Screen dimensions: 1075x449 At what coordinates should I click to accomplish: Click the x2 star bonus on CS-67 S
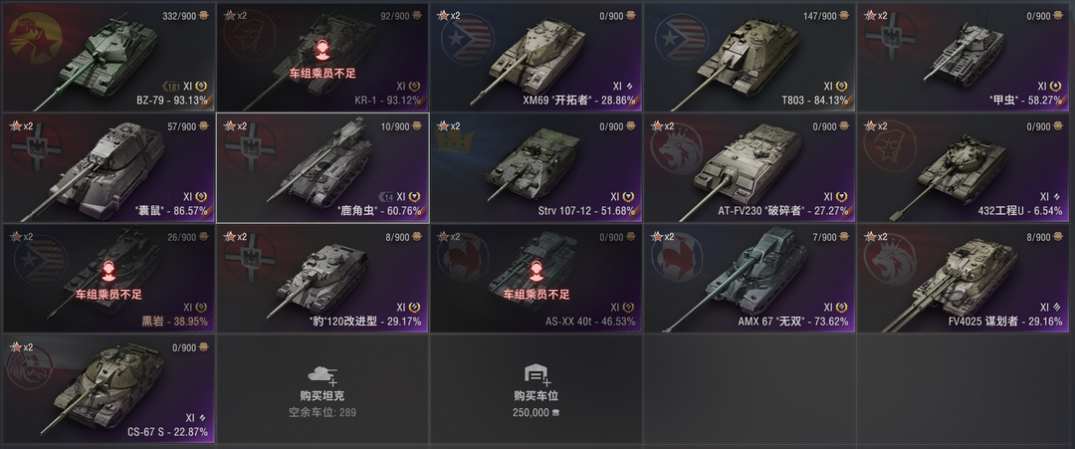[x=20, y=347]
